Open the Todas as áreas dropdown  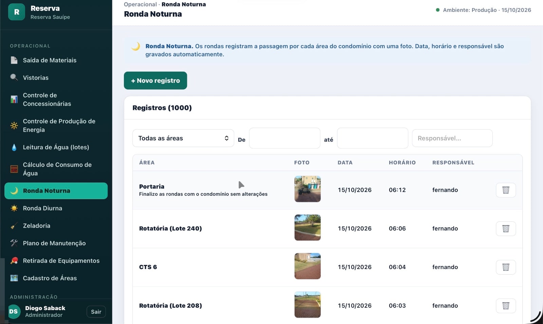tap(183, 138)
